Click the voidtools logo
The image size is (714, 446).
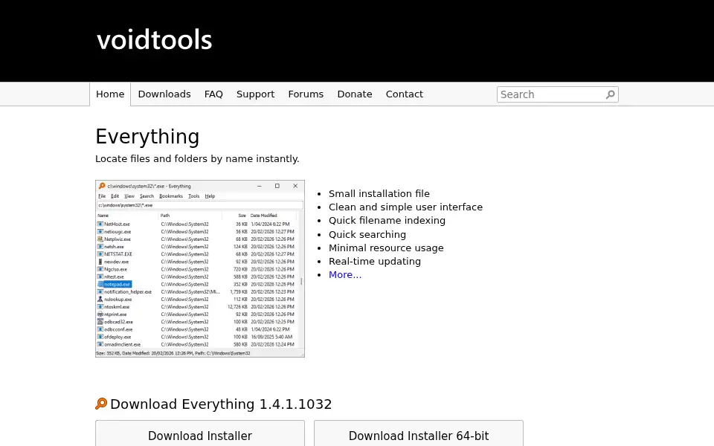coord(155,40)
